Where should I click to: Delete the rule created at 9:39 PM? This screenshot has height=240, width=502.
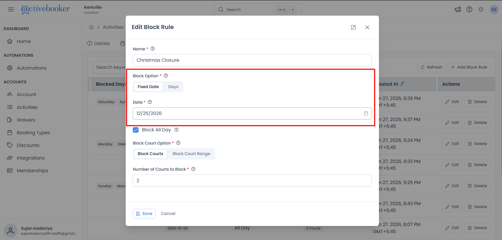(477, 102)
